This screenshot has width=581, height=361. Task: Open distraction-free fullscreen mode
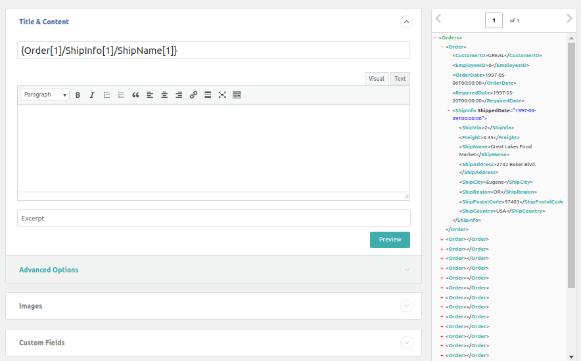[222, 95]
